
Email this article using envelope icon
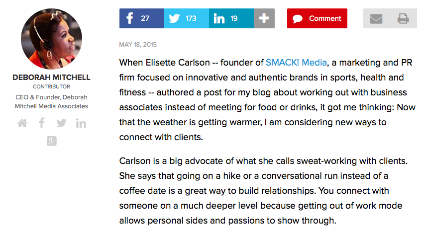[x=376, y=18]
